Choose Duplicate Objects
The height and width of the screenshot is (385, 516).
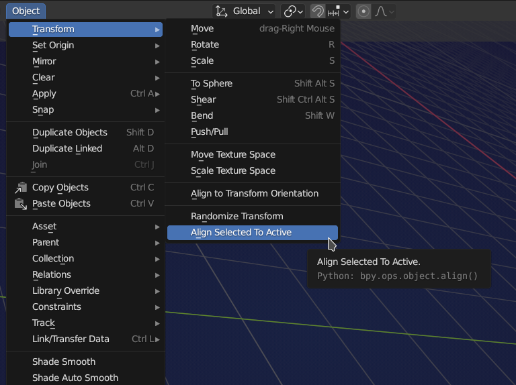[85, 132]
